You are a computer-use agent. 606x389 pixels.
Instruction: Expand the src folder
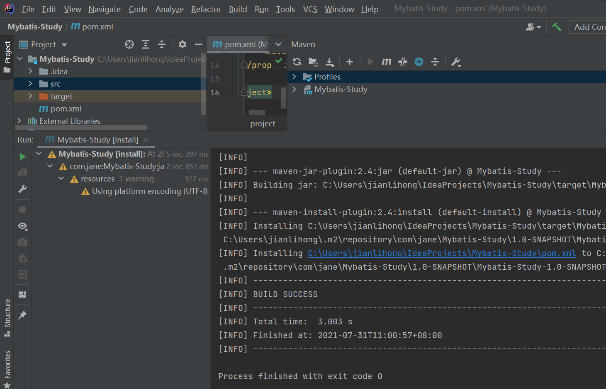pyautogui.click(x=30, y=84)
